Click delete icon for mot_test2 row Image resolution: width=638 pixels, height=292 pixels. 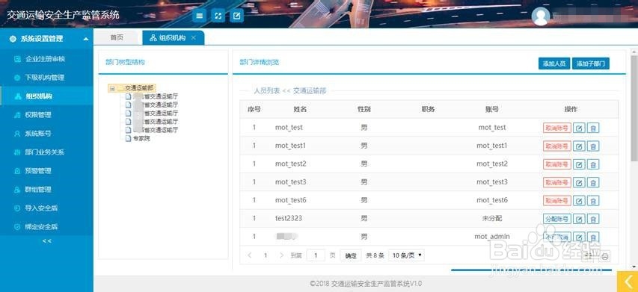tap(593, 164)
